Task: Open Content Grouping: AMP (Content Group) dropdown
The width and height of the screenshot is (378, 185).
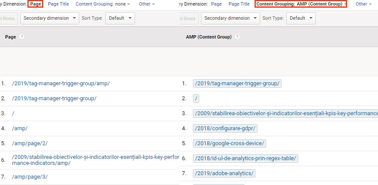Action: [x=301, y=4]
